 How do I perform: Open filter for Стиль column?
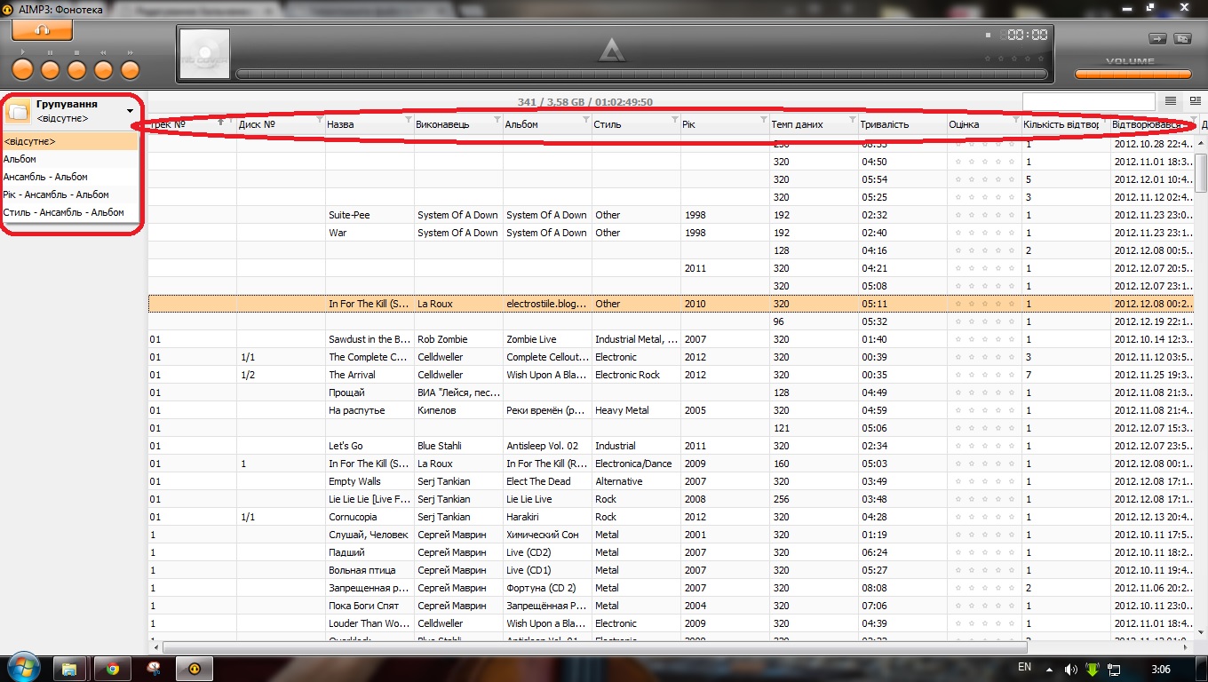[675, 120]
